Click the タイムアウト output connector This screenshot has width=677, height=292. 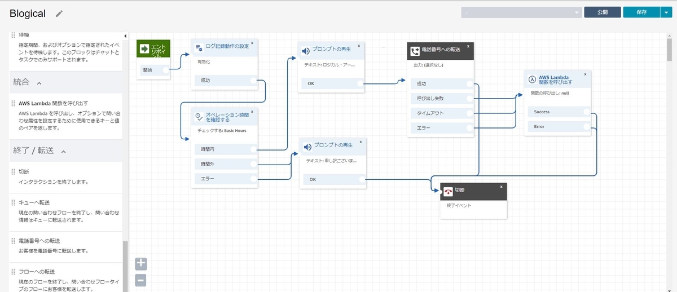(469, 113)
